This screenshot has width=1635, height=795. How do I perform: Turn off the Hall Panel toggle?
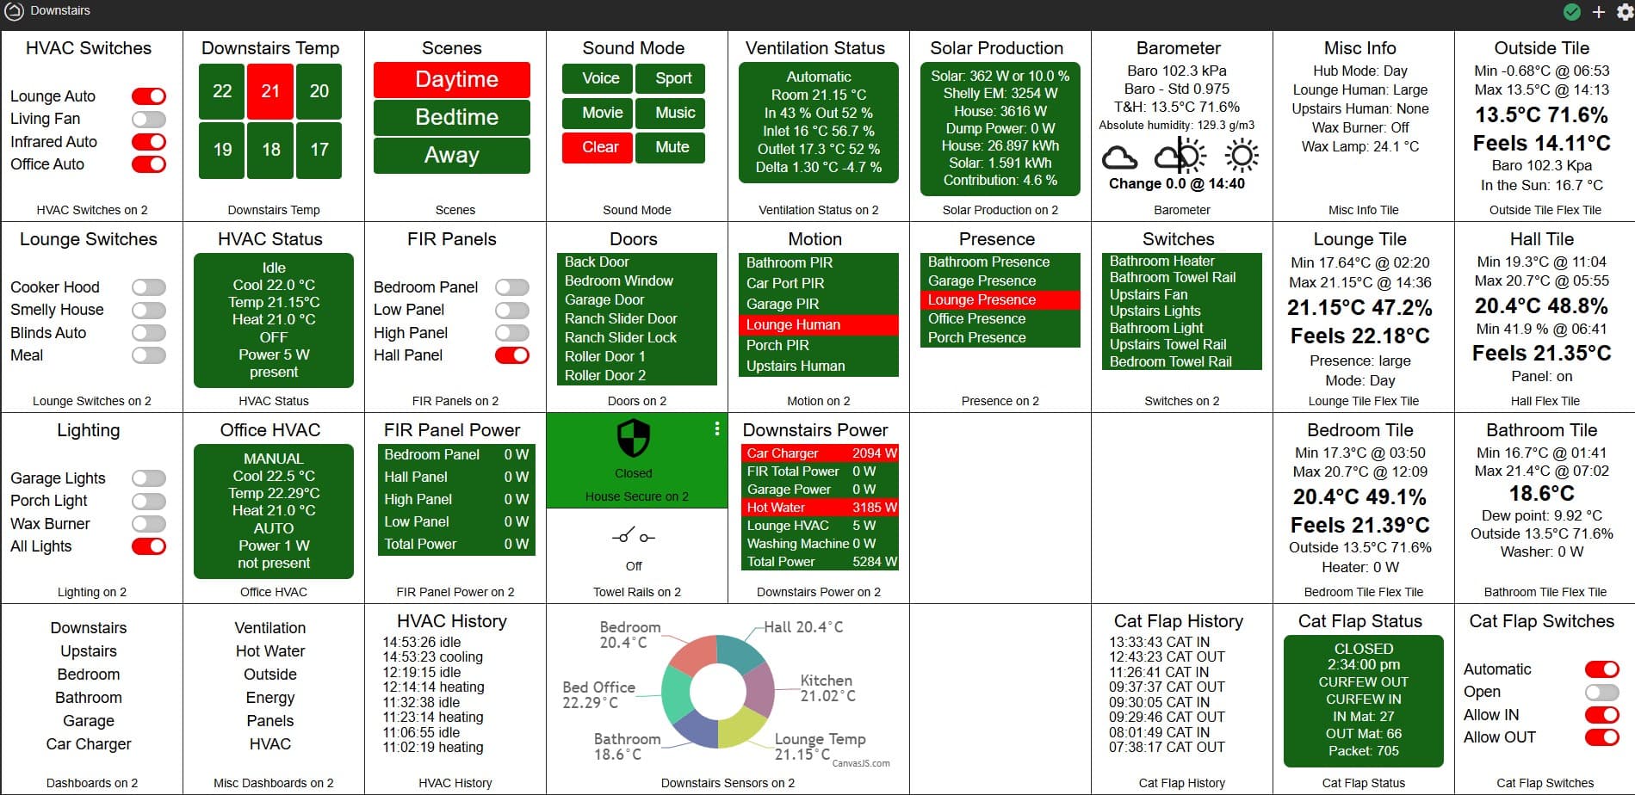coord(512,355)
